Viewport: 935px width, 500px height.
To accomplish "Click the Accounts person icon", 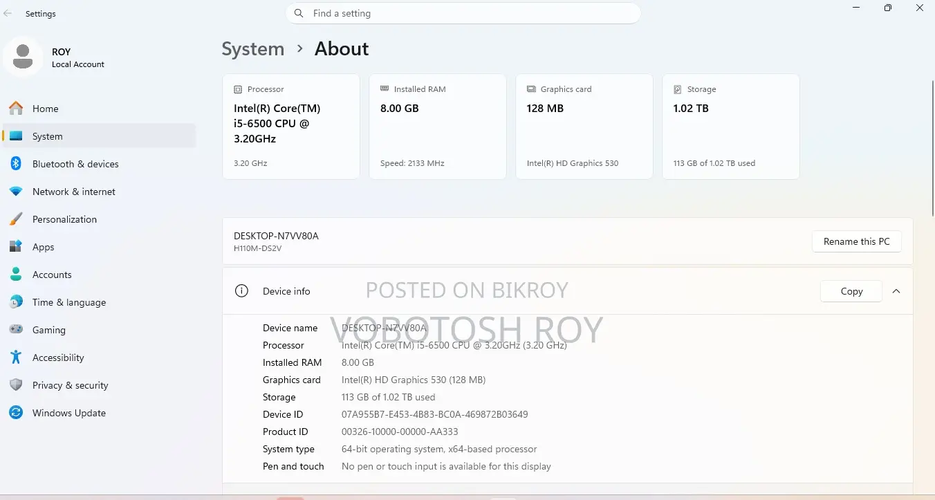I will click(x=15, y=275).
